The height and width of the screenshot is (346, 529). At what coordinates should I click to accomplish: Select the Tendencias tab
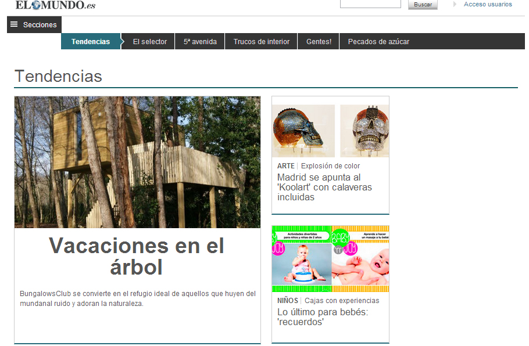click(91, 42)
